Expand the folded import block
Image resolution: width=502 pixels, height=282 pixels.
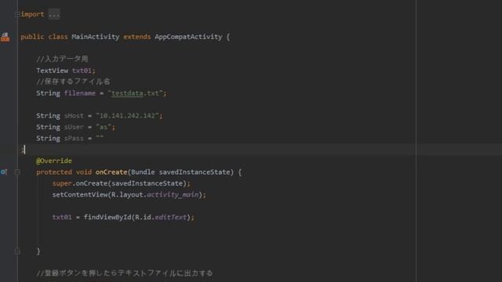[x=17, y=14]
